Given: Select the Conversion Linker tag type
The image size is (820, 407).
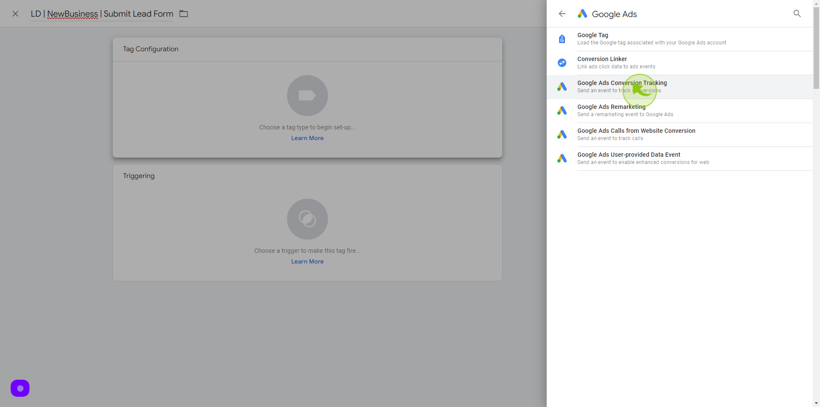Looking at the screenshot, I should (679, 63).
